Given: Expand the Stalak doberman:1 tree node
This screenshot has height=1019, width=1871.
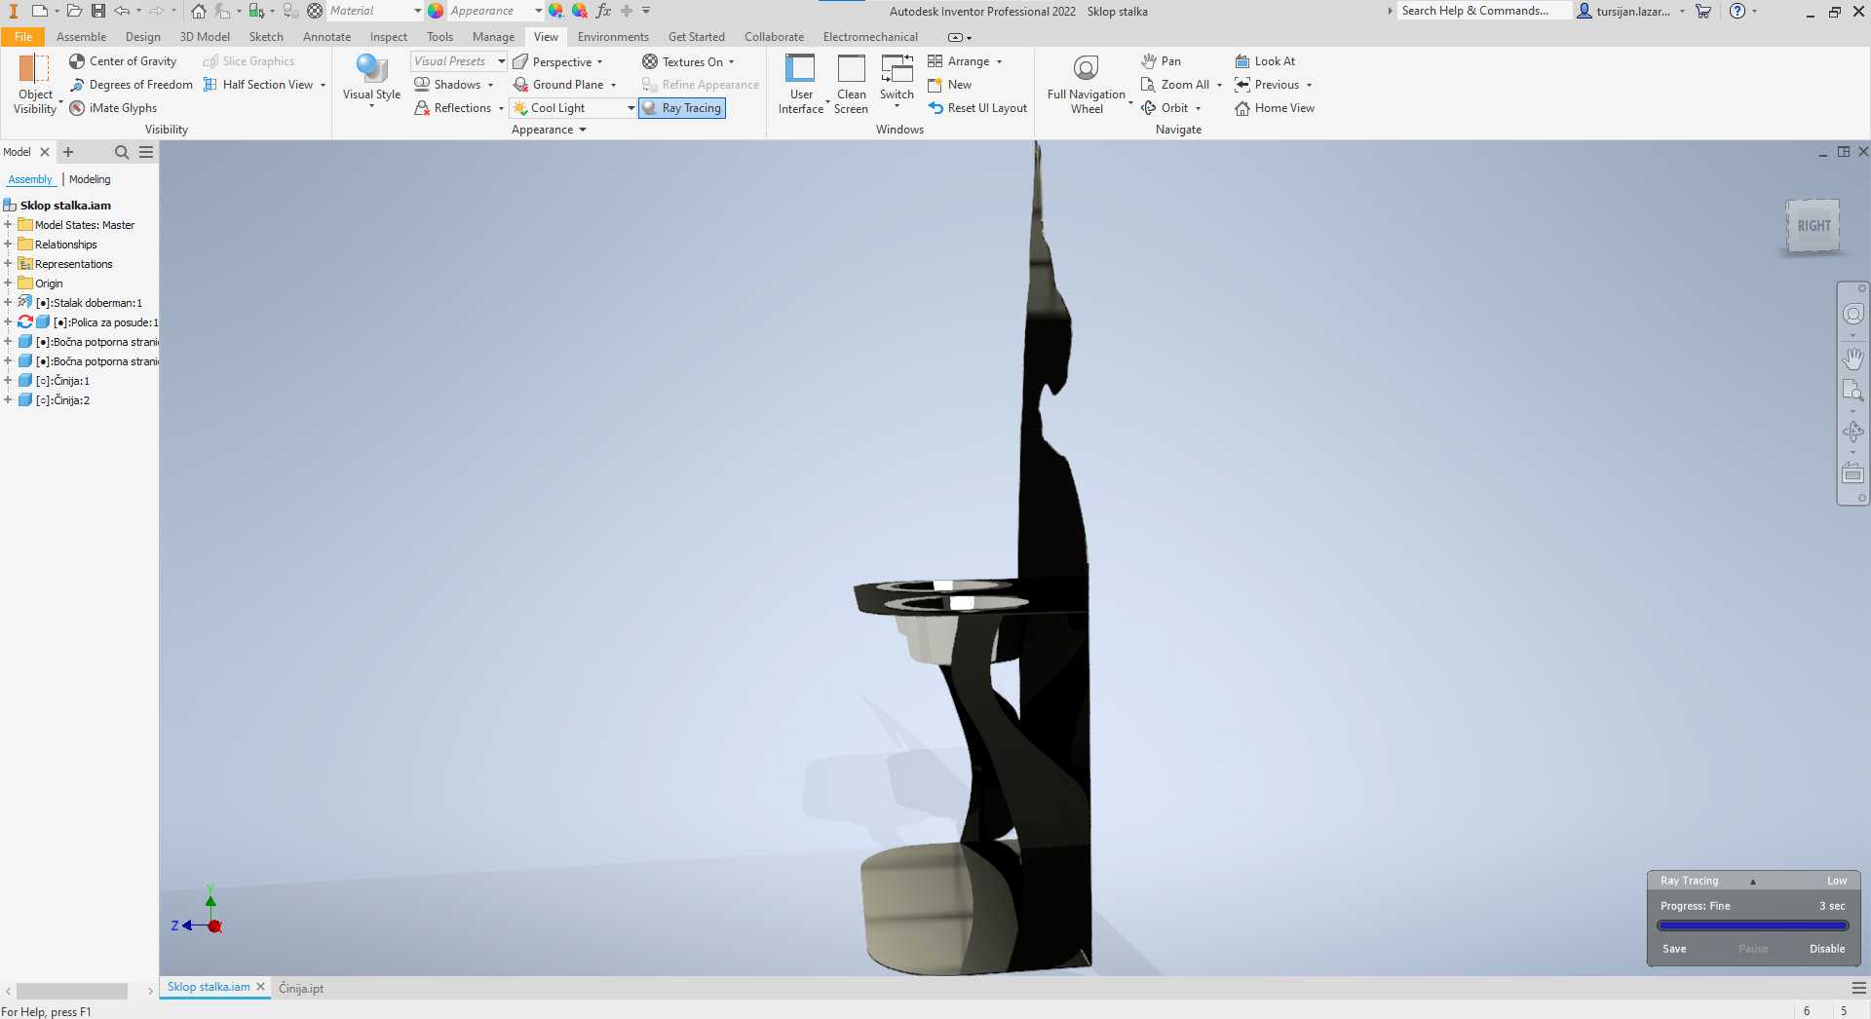Looking at the screenshot, I should 8,303.
